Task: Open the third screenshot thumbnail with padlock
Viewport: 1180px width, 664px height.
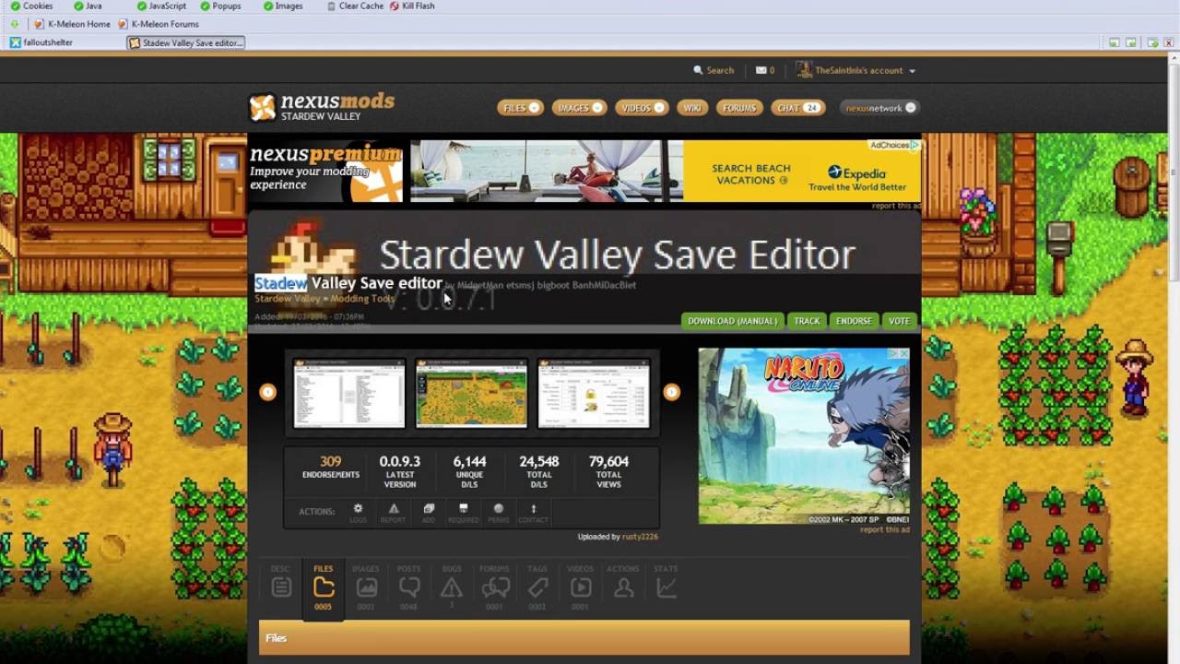Action: (x=593, y=394)
